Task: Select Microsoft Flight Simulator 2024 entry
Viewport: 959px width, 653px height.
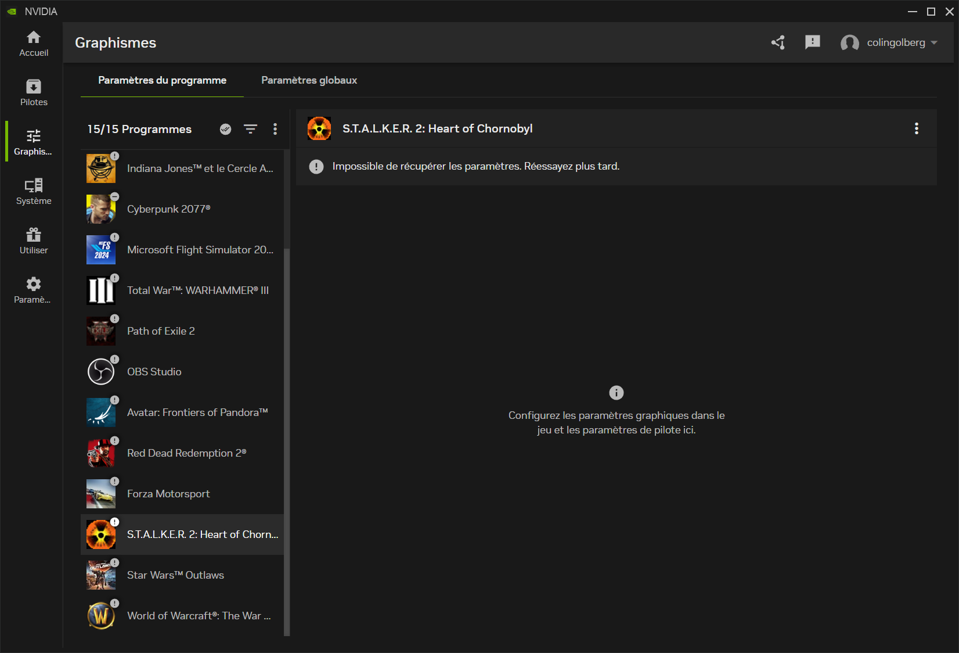Action: click(182, 250)
